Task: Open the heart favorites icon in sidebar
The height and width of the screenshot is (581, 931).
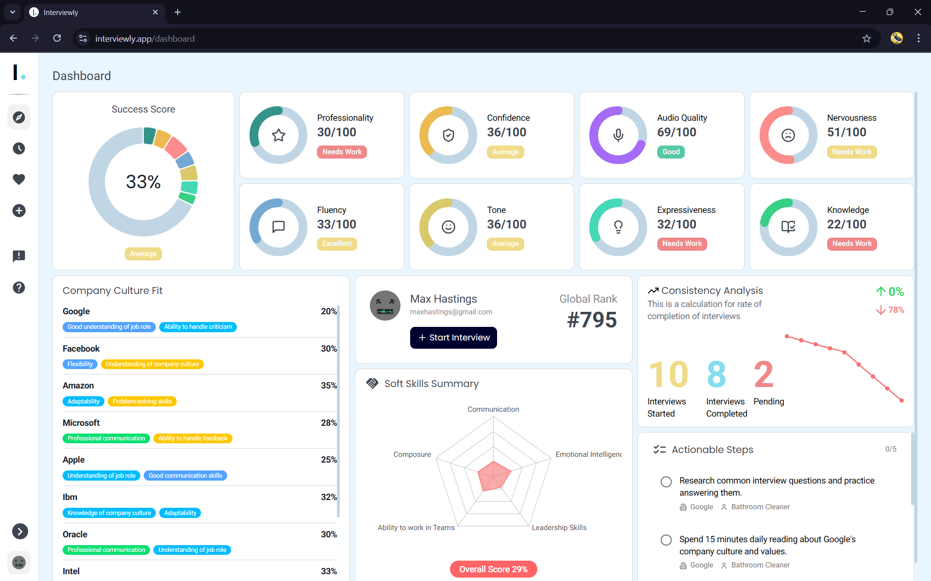Action: 19,179
